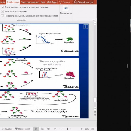
Task: Click slide number 8 box
Action: (86, 26)
